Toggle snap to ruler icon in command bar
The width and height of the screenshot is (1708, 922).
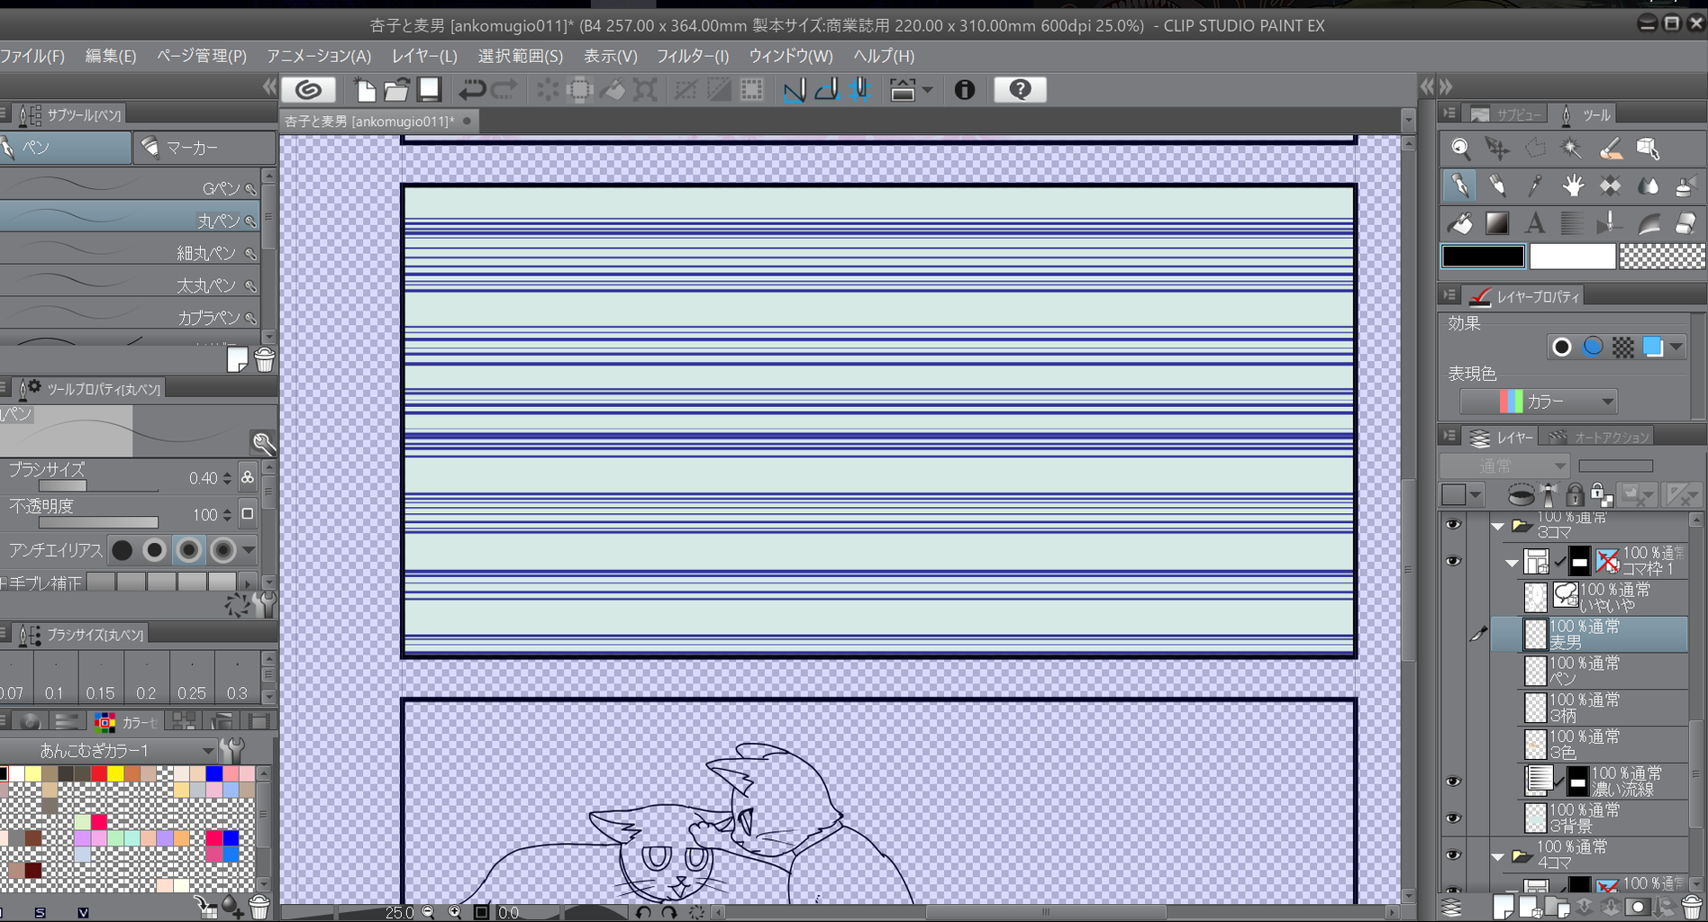794,89
